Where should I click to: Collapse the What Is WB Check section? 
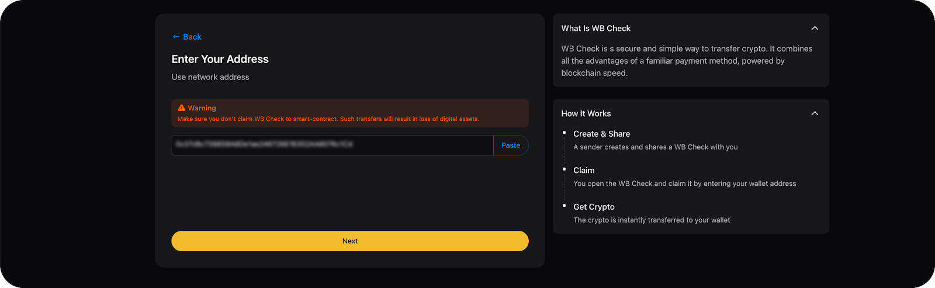point(815,28)
